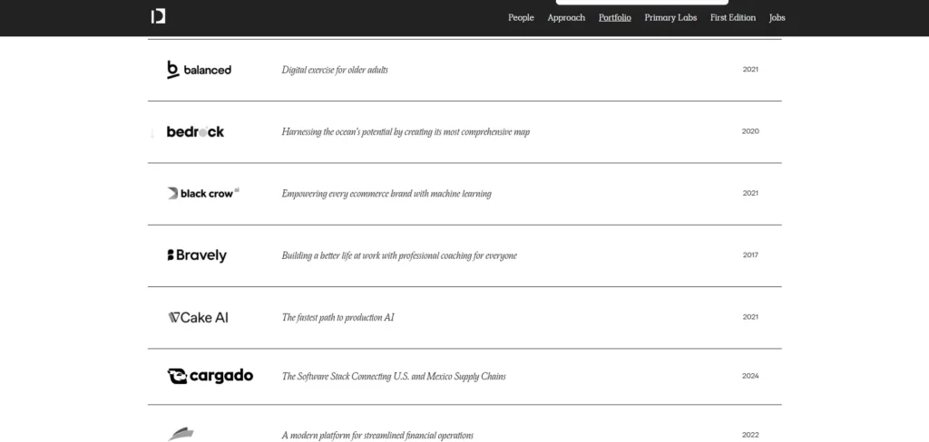Select 'Empowering every ecommerce brand' description

(x=386, y=194)
